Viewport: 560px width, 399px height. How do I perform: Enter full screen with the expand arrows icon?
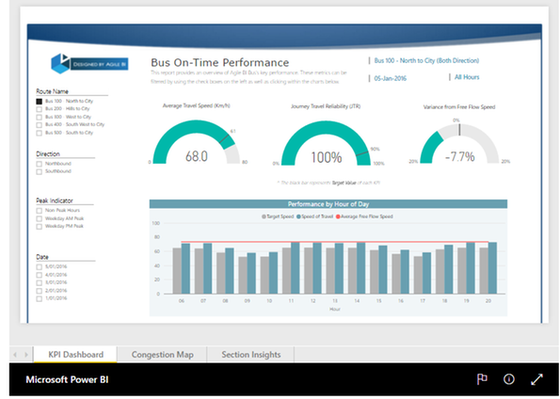(x=536, y=379)
